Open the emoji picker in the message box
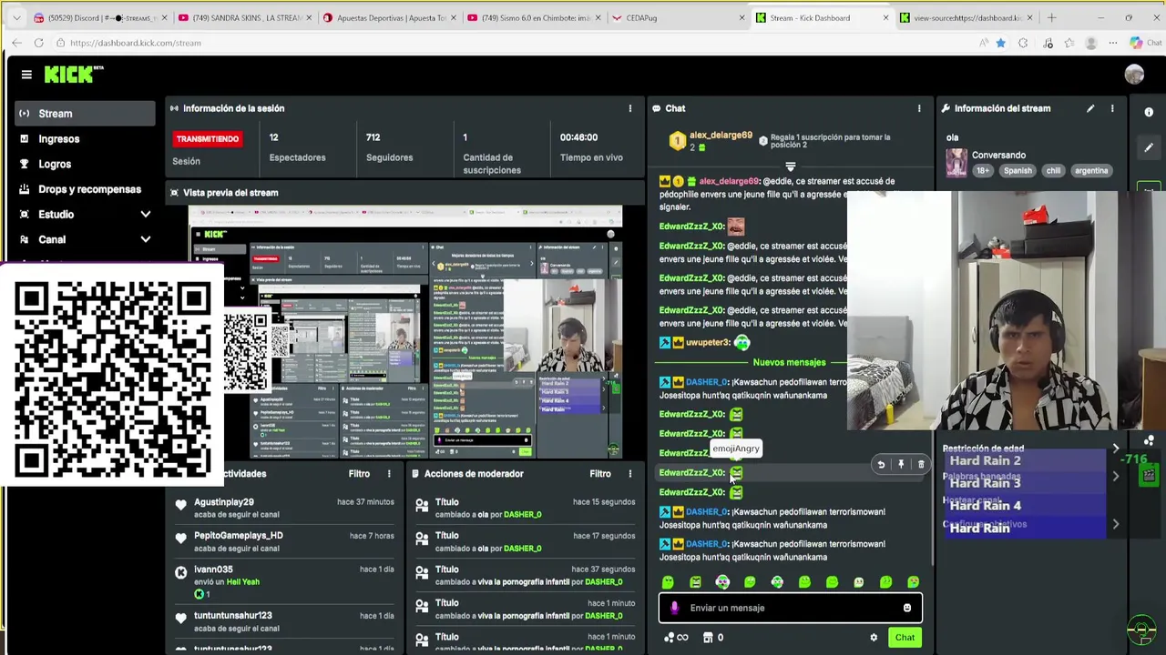The image size is (1166, 655). coord(906,608)
